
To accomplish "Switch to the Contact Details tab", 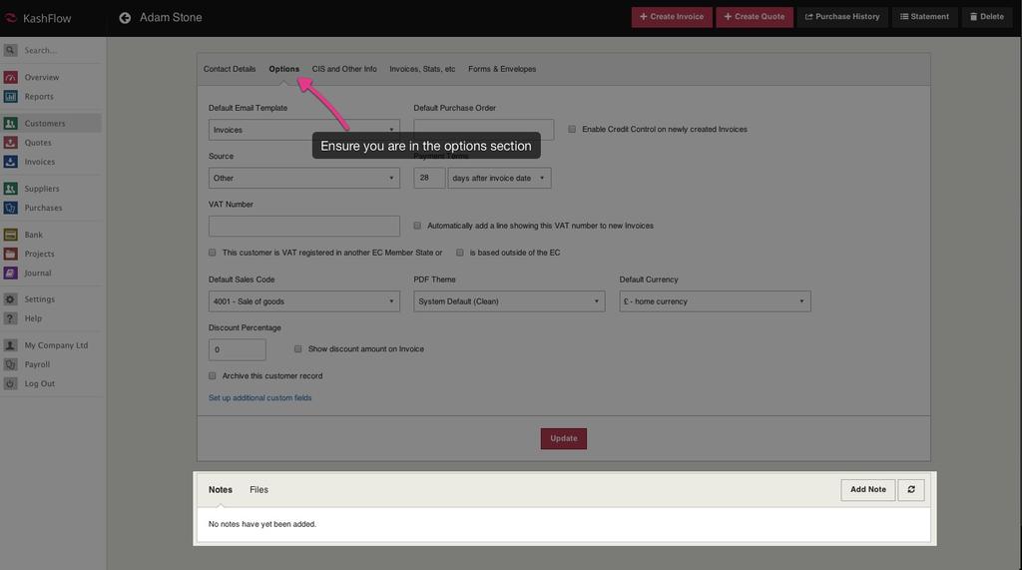I will click(x=230, y=69).
